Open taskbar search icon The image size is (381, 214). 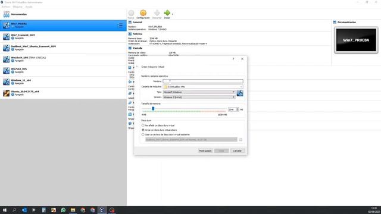click(14, 210)
